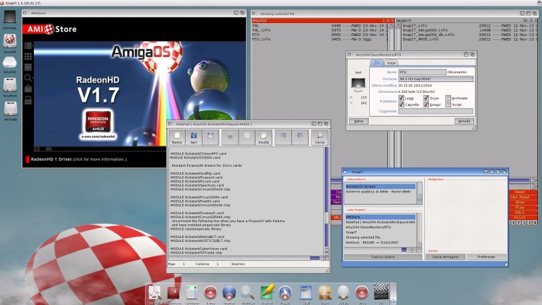Select the AmiDock entry in SnapIT window list

[x=381, y=243]
